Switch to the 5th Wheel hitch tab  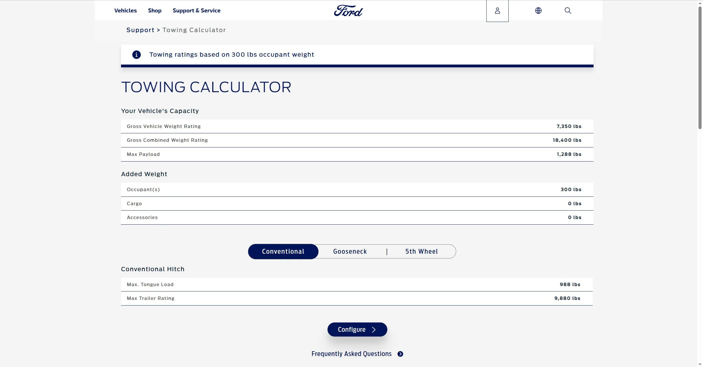point(422,251)
